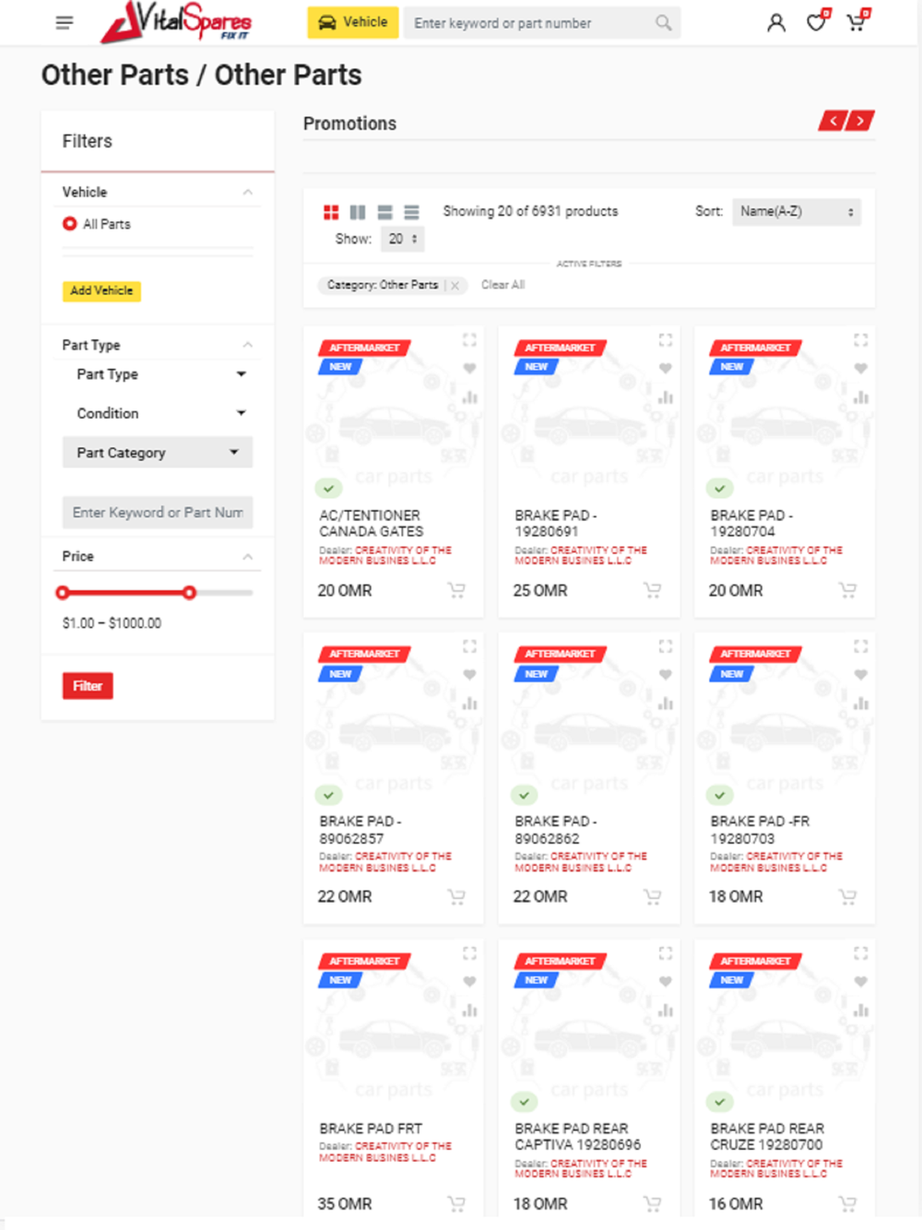Click the "$1.00 – $1000.00" price range text
Image resolution: width=922 pixels, height=1230 pixels.
point(112,623)
